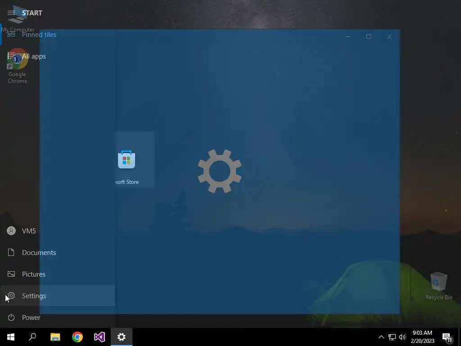This screenshot has width=461, height=346.
Task: Click the Pictures icon in Start menu
Action: (11, 274)
